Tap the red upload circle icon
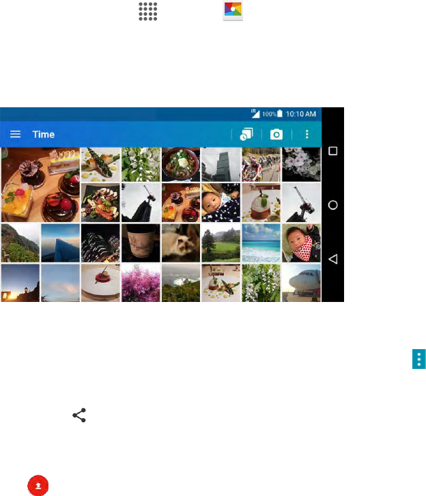The height and width of the screenshot is (496, 426). point(38,485)
